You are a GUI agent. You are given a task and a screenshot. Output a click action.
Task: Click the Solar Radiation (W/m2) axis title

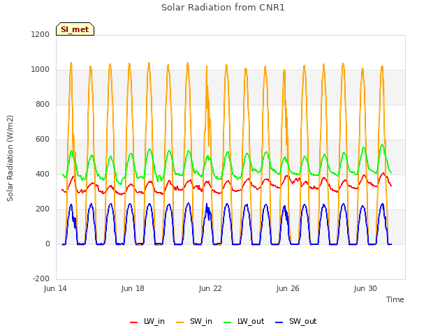pyautogui.click(x=10, y=158)
